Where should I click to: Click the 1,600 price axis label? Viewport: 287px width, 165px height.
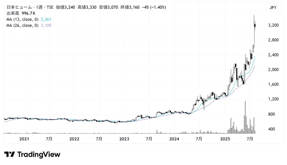coord(274,84)
